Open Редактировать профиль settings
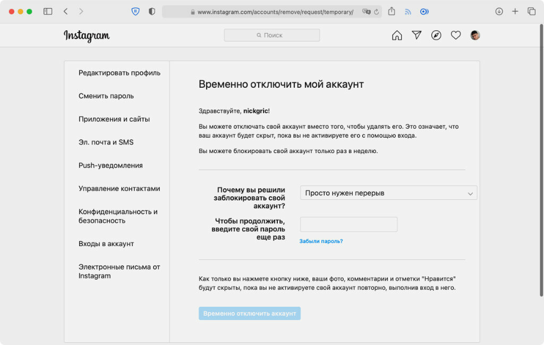544x345 pixels. (x=120, y=73)
